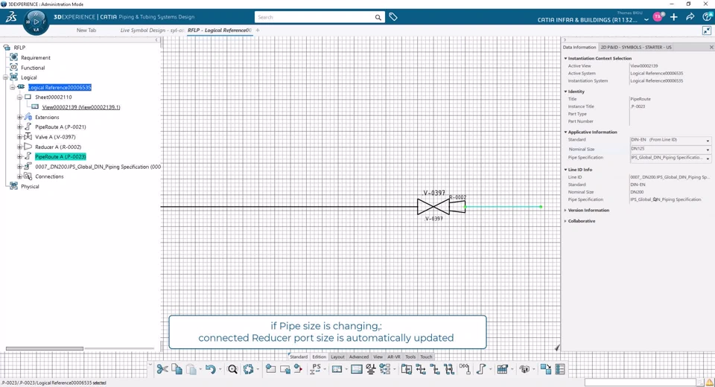715x387 pixels.
Task: Click the Cut scissors icon
Action: 162,369
